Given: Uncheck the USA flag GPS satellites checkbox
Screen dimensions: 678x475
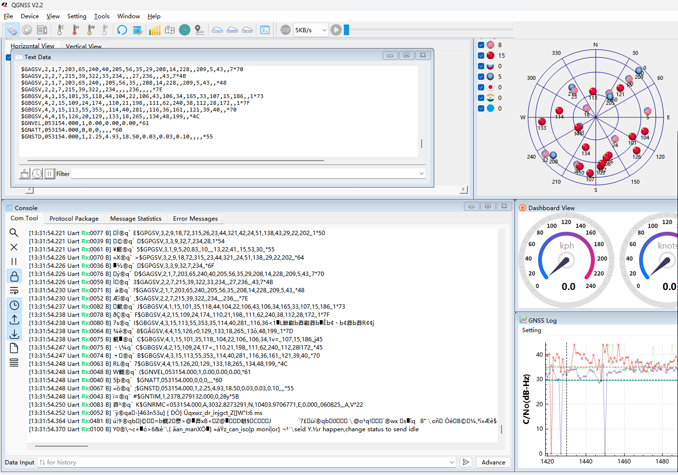Looking at the screenshot, I should click(481, 45).
